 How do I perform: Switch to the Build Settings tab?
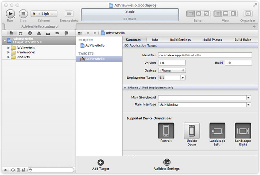point(180,40)
